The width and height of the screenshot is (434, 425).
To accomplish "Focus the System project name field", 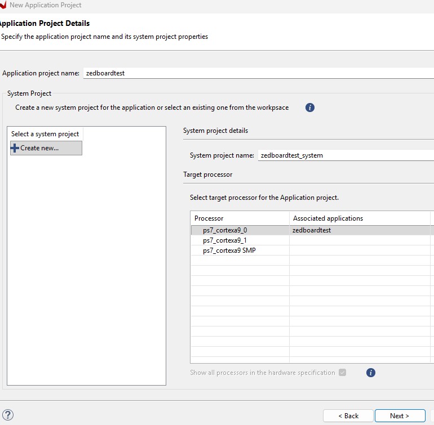I will tap(345, 155).
